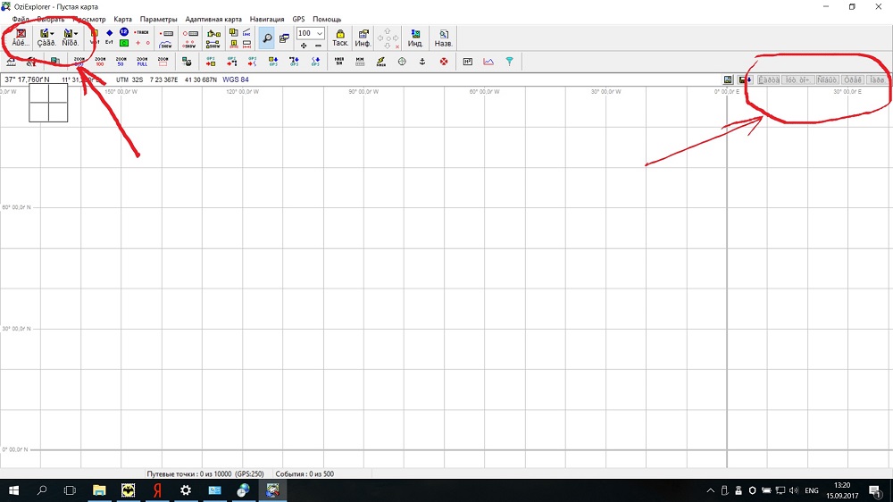
Task: Click the cyan funnel filter icon
Action: 510,62
